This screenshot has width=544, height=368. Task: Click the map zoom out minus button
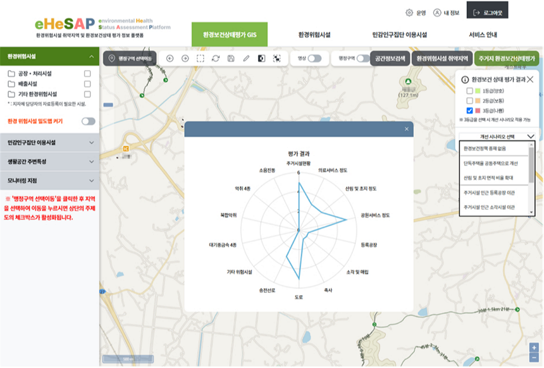click(x=534, y=357)
